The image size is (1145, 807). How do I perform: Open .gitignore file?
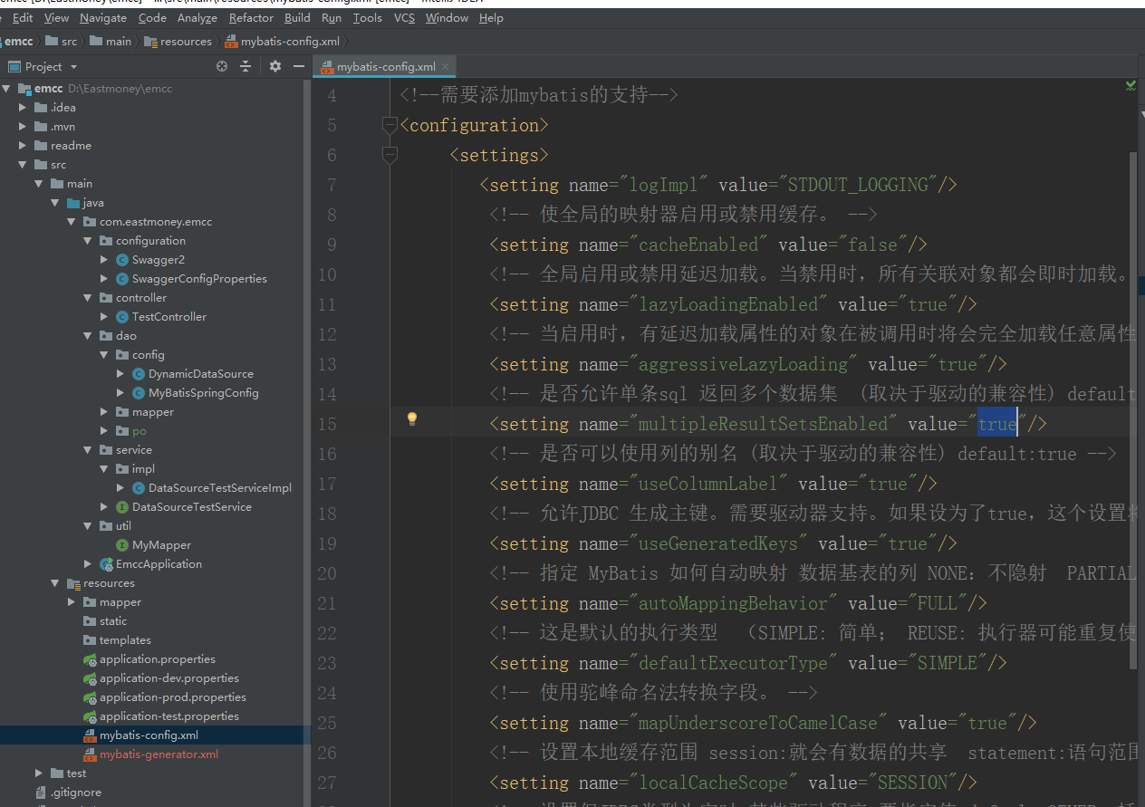click(x=75, y=793)
